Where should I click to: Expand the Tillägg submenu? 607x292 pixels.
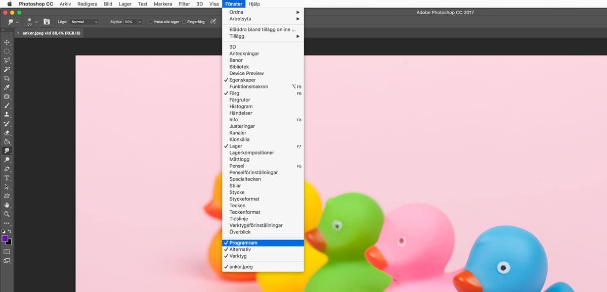[x=263, y=36]
